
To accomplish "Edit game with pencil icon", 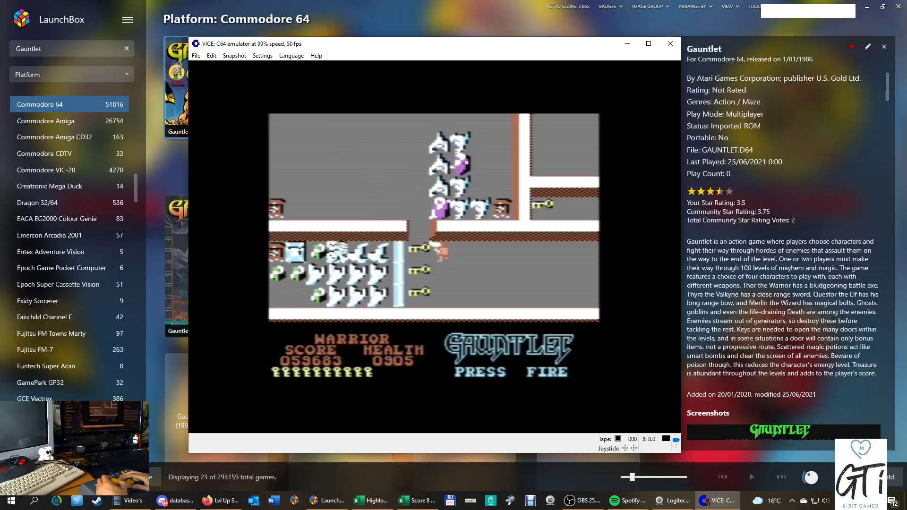I will click(868, 47).
